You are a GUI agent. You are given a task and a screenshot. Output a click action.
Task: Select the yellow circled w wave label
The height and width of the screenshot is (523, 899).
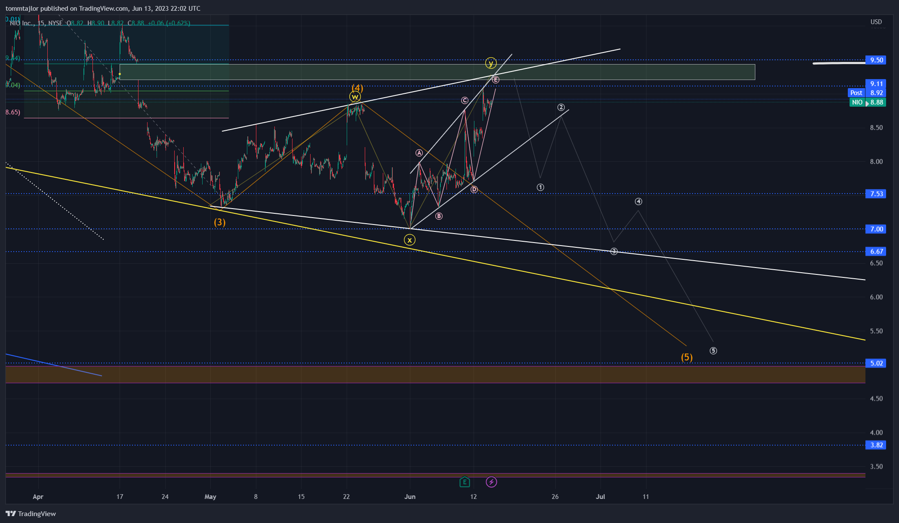coord(355,97)
